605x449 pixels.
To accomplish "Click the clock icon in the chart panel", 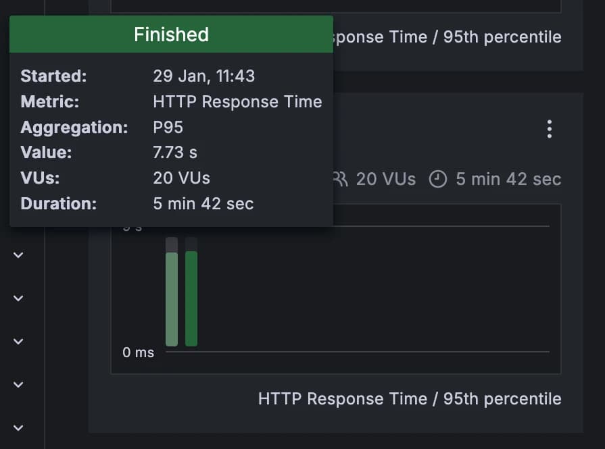I will coord(438,179).
